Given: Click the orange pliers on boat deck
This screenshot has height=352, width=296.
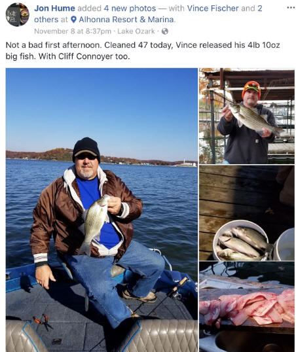Looking at the screenshot, I should tap(43, 321).
